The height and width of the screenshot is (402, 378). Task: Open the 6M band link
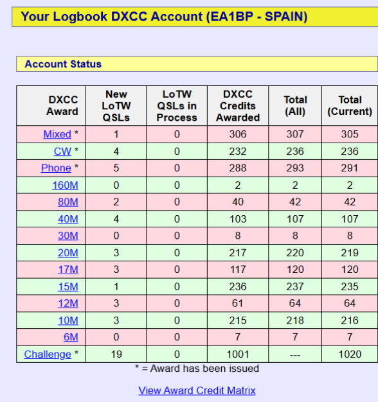click(71, 337)
